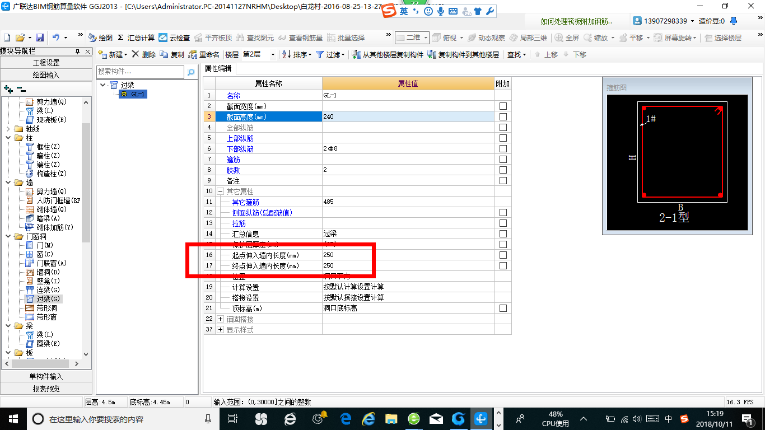Expand the 轴线 folder in navigation tree
765x430 pixels.
click(8, 129)
